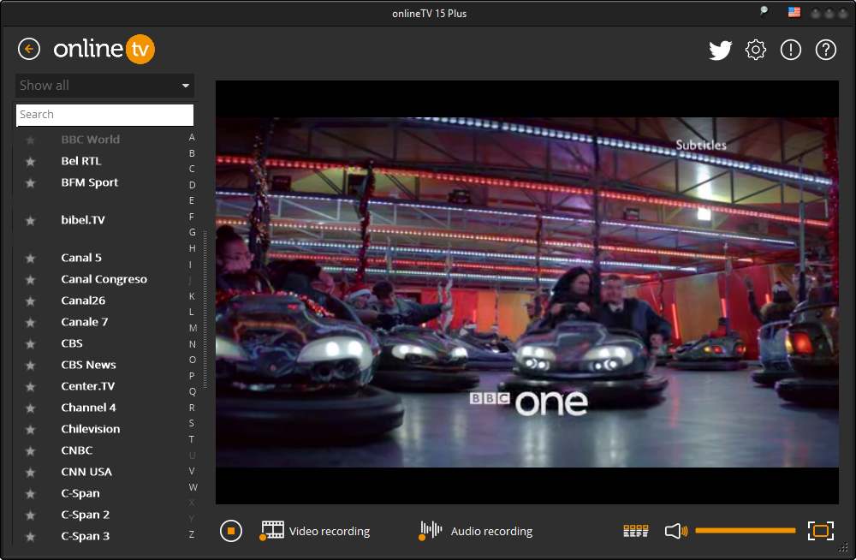Favorite BFM Sport with its star
Viewport: 856px width, 560px height.
[x=31, y=182]
